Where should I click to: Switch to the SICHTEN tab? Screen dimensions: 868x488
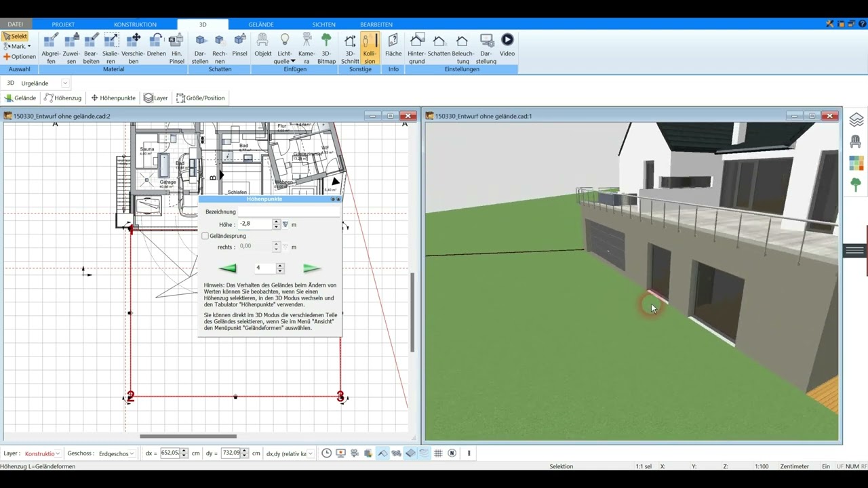click(x=324, y=24)
